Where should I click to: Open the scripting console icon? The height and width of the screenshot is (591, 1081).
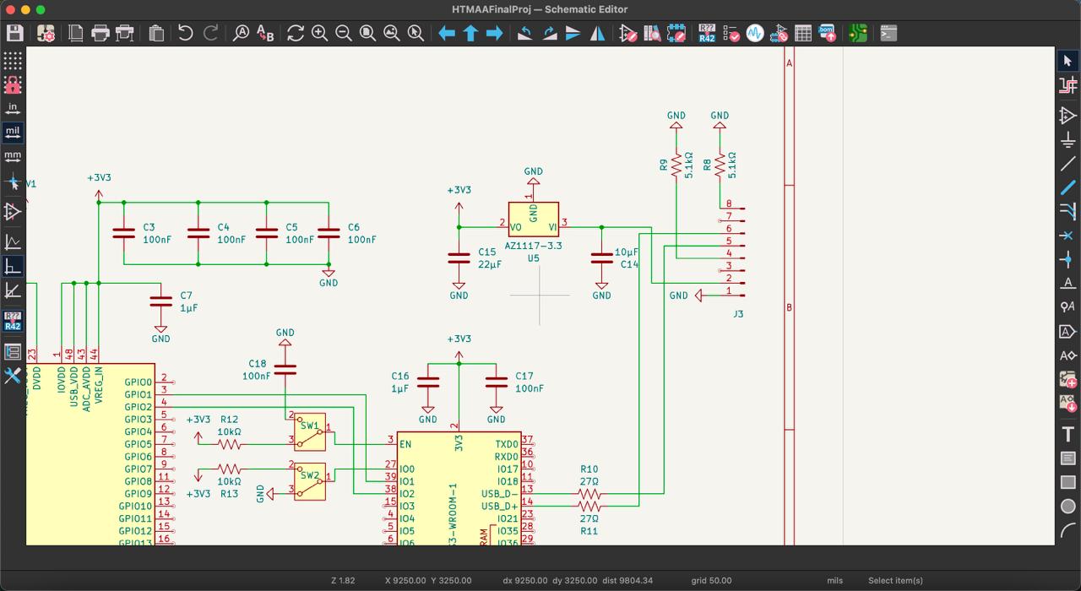[x=888, y=33]
